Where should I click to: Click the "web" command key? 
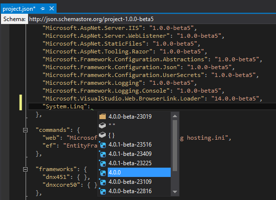coord(51,138)
